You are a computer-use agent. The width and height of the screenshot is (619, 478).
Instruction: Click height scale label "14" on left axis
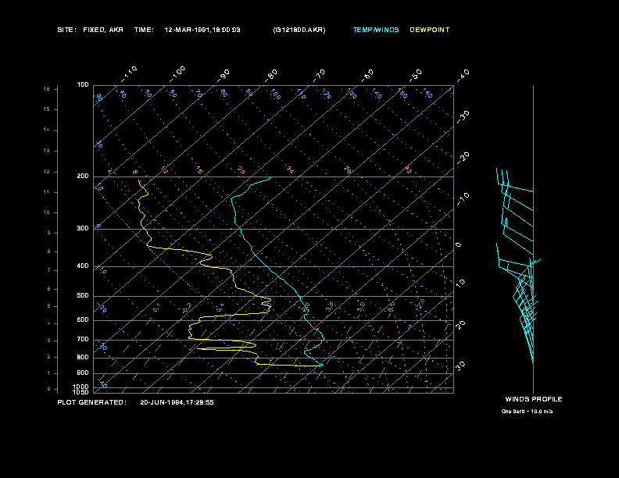click(x=47, y=130)
